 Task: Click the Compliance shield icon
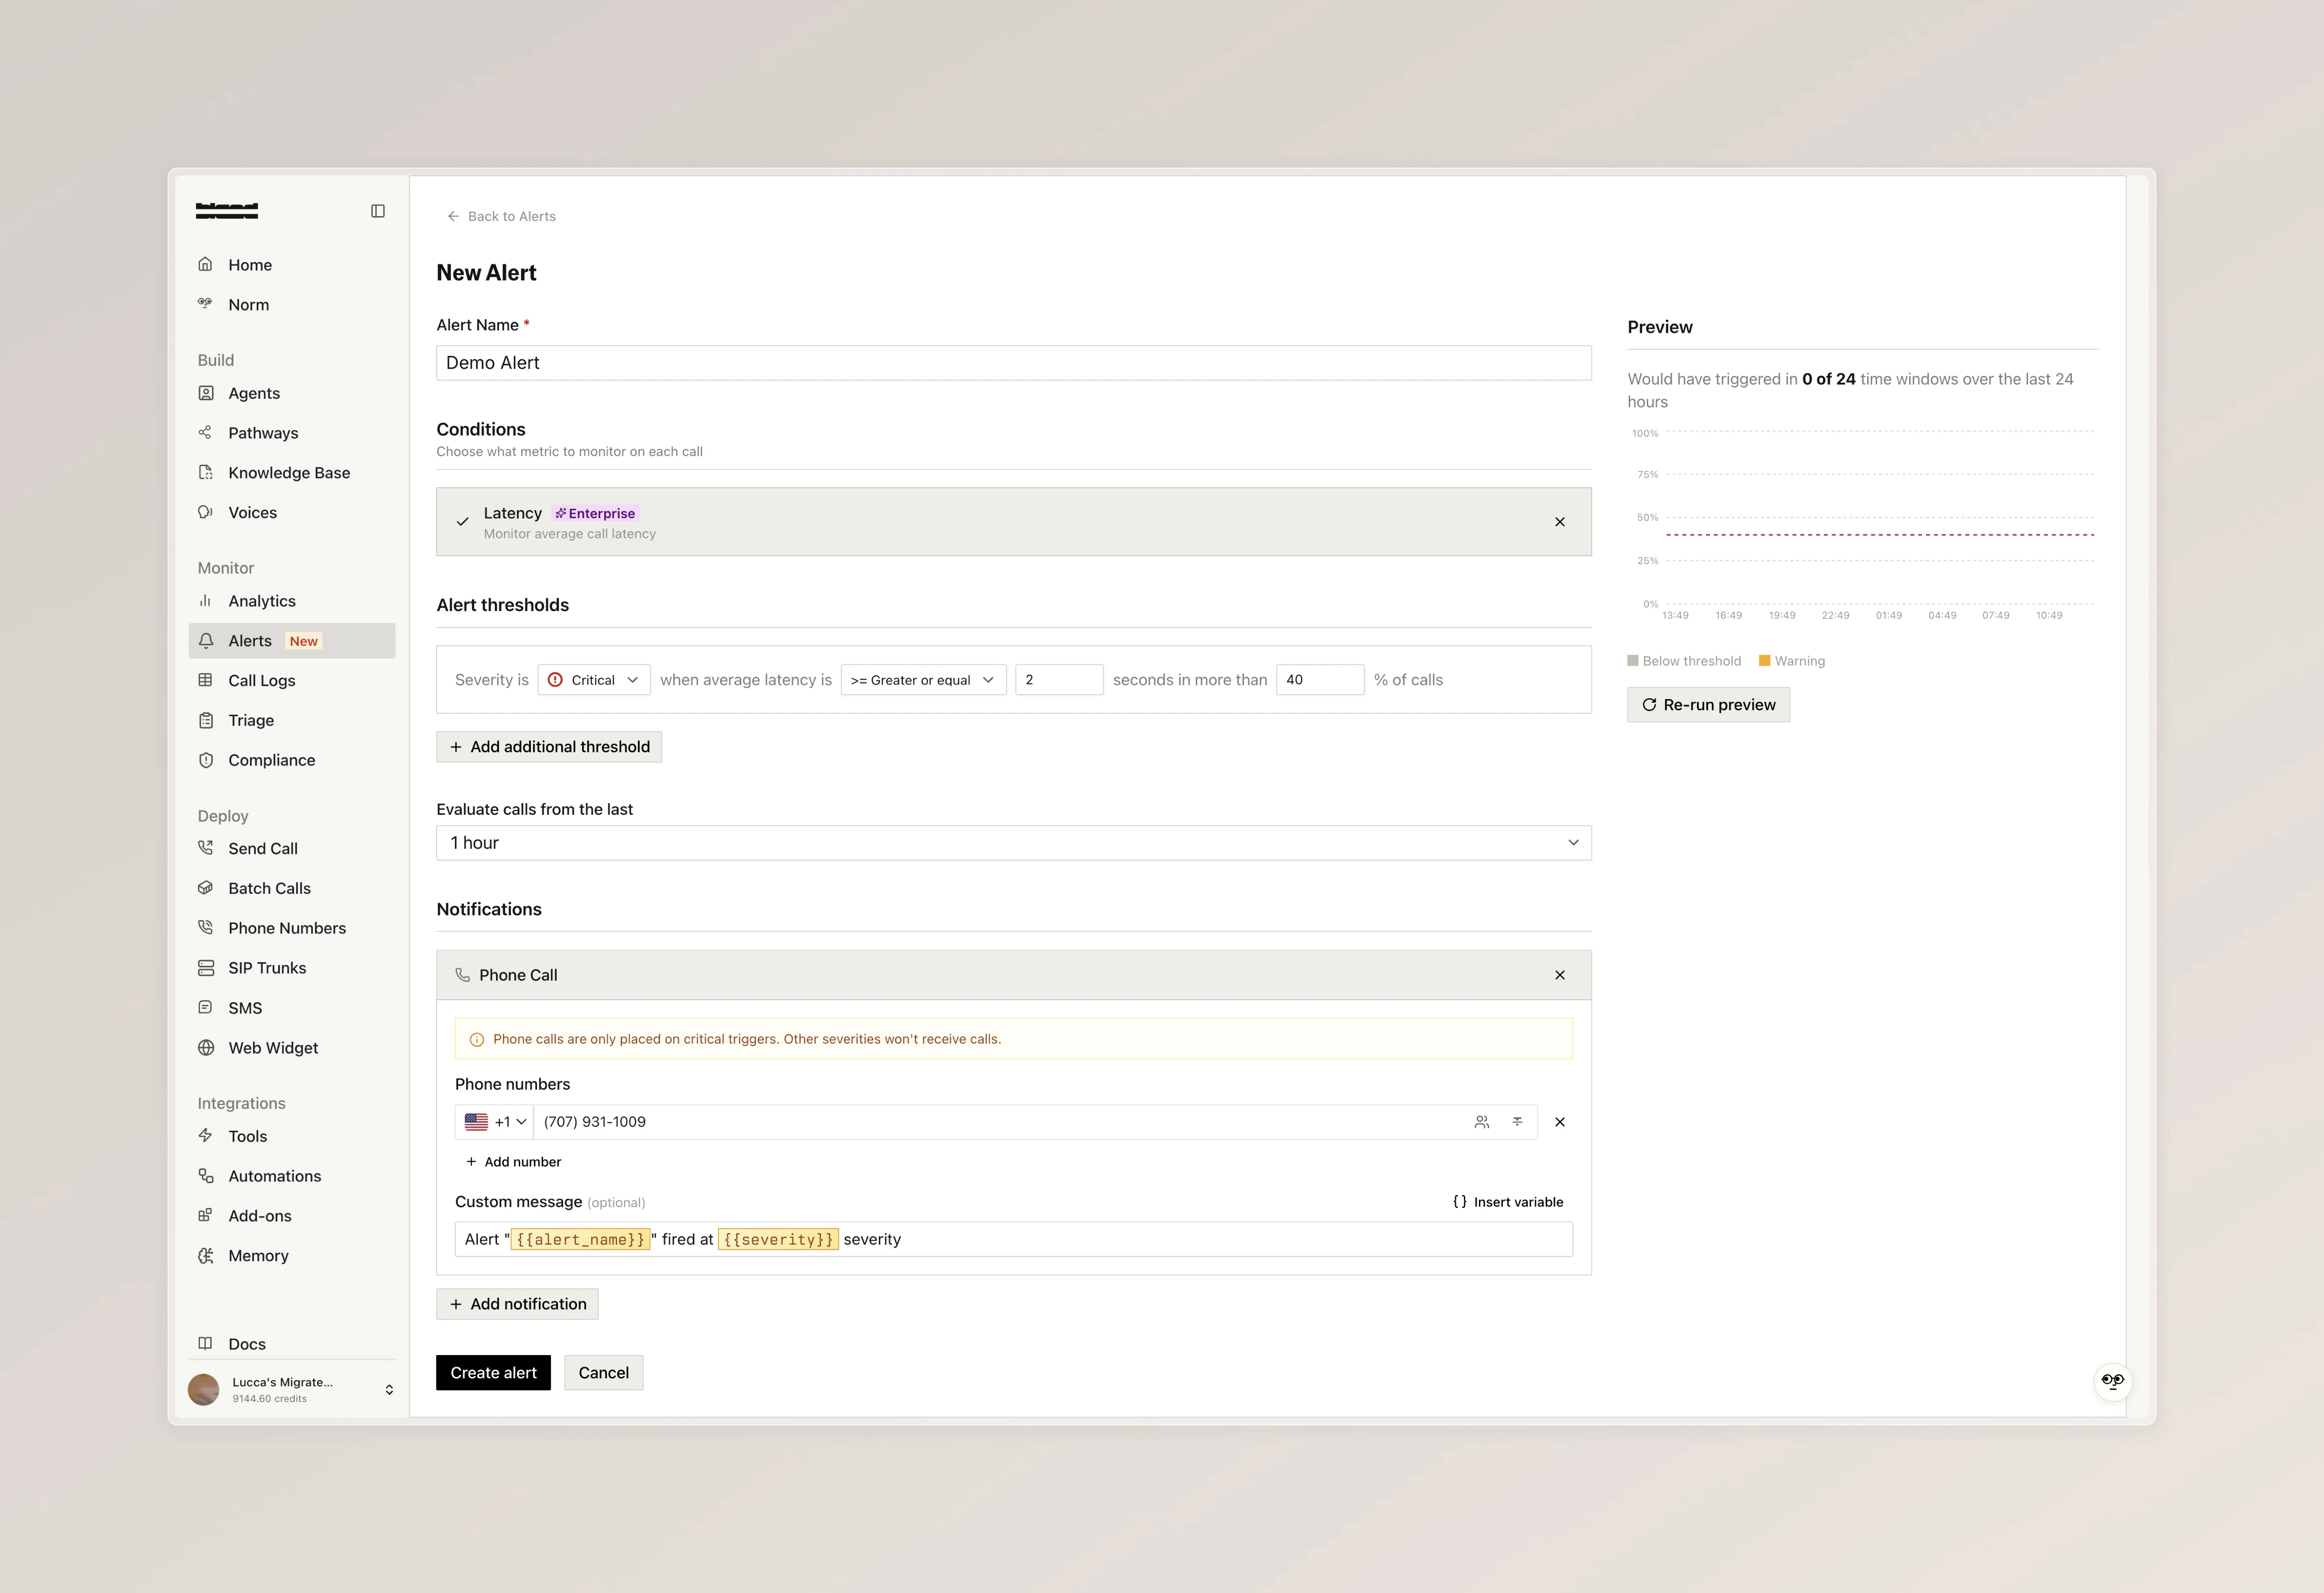[x=206, y=760]
